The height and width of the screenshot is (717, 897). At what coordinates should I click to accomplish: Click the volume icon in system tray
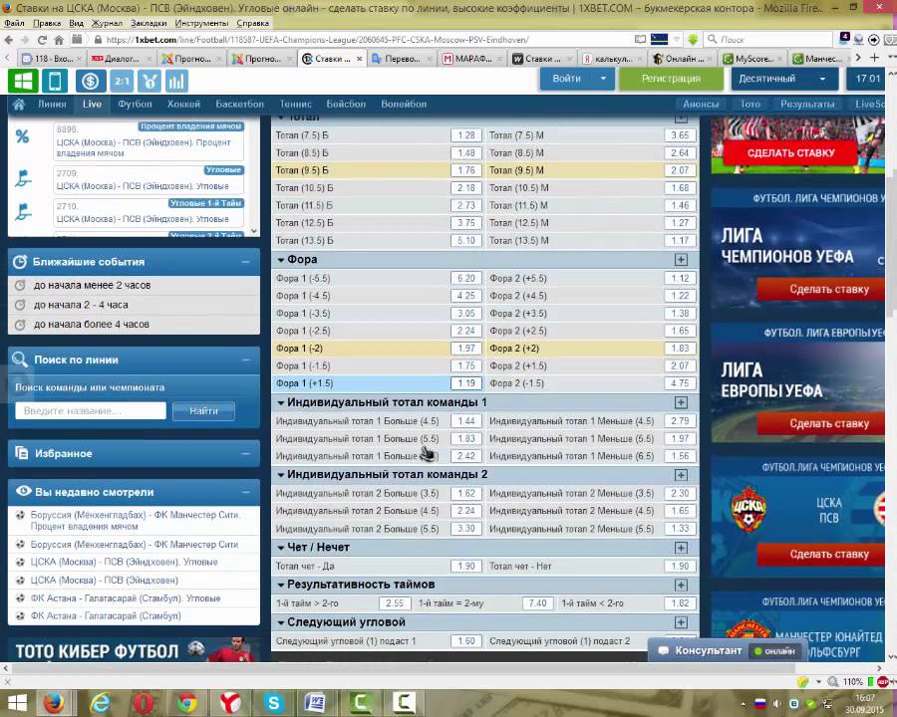(x=776, y=704)
